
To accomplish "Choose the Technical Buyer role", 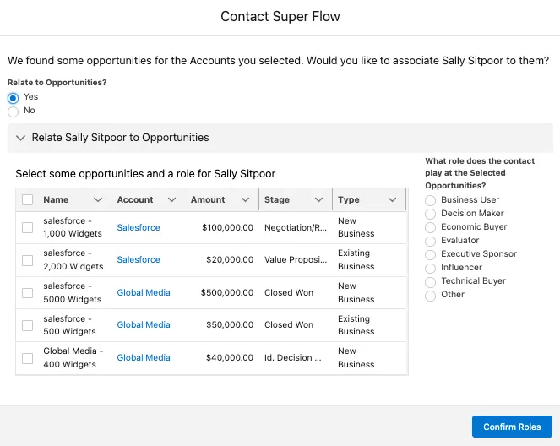I will [431, 282].
